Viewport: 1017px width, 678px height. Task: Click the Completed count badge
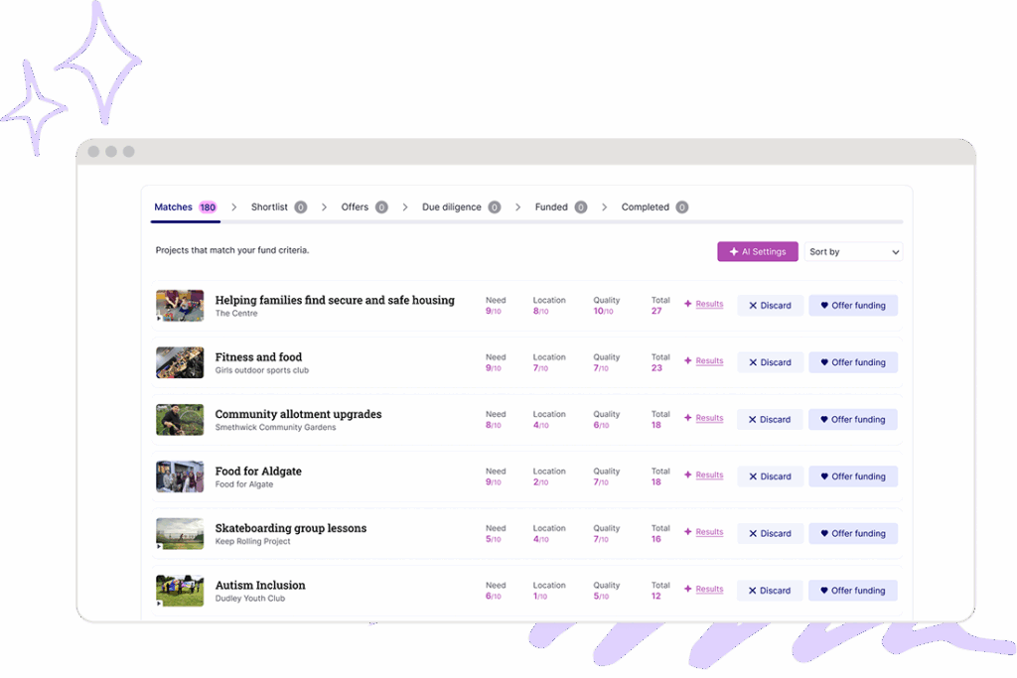click(x=681, y=207)
